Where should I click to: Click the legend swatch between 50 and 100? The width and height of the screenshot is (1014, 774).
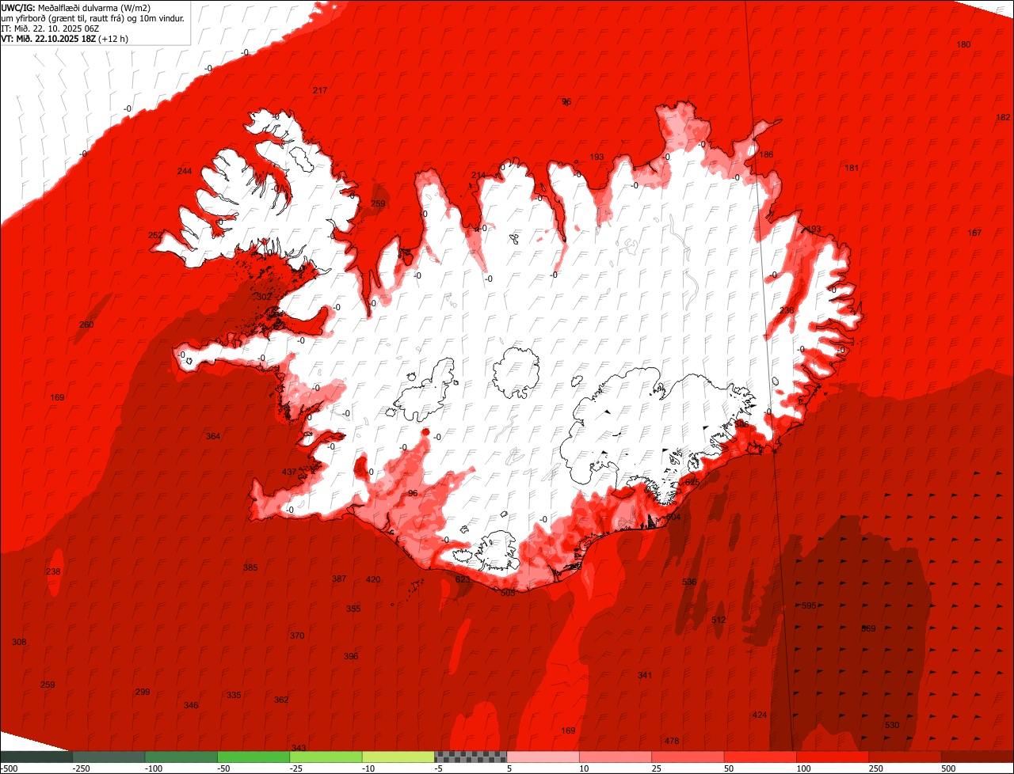[760, 757]
